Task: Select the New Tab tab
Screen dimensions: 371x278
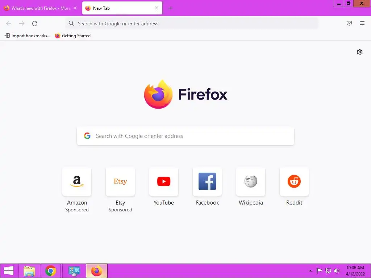Action: (122, 8)
